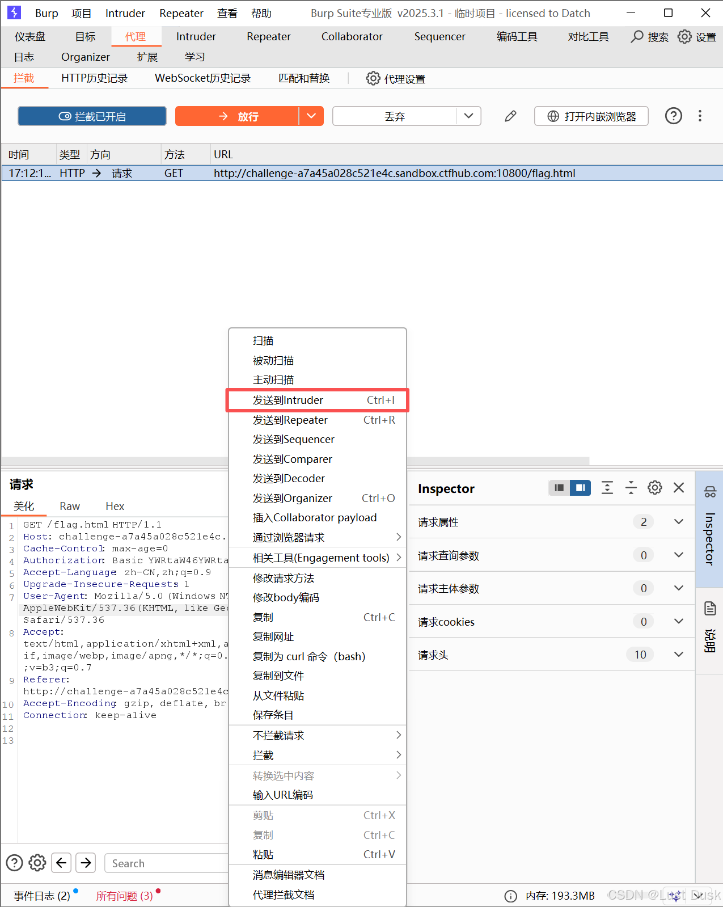Go to next search match arrow
723x907 pixels.
(x=86, y=863)
